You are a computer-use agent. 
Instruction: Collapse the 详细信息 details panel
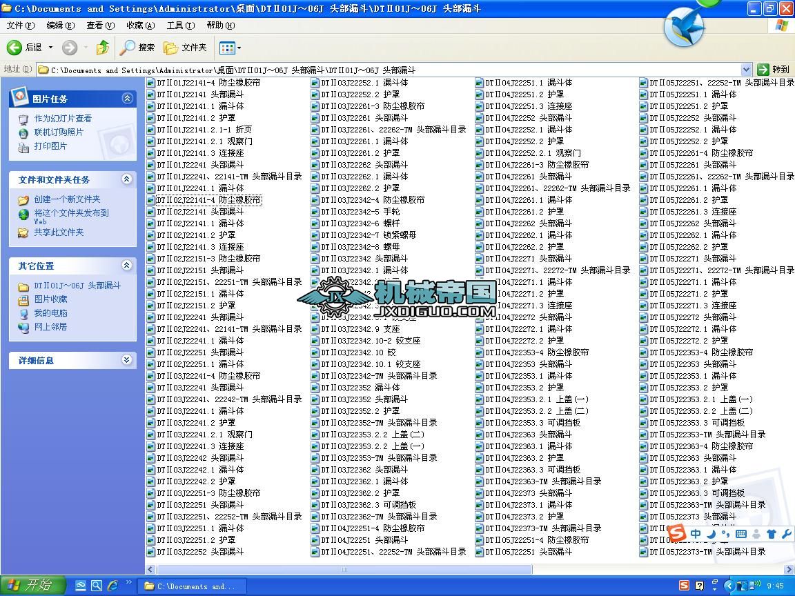pyautogui.click(x=126, y=359)
